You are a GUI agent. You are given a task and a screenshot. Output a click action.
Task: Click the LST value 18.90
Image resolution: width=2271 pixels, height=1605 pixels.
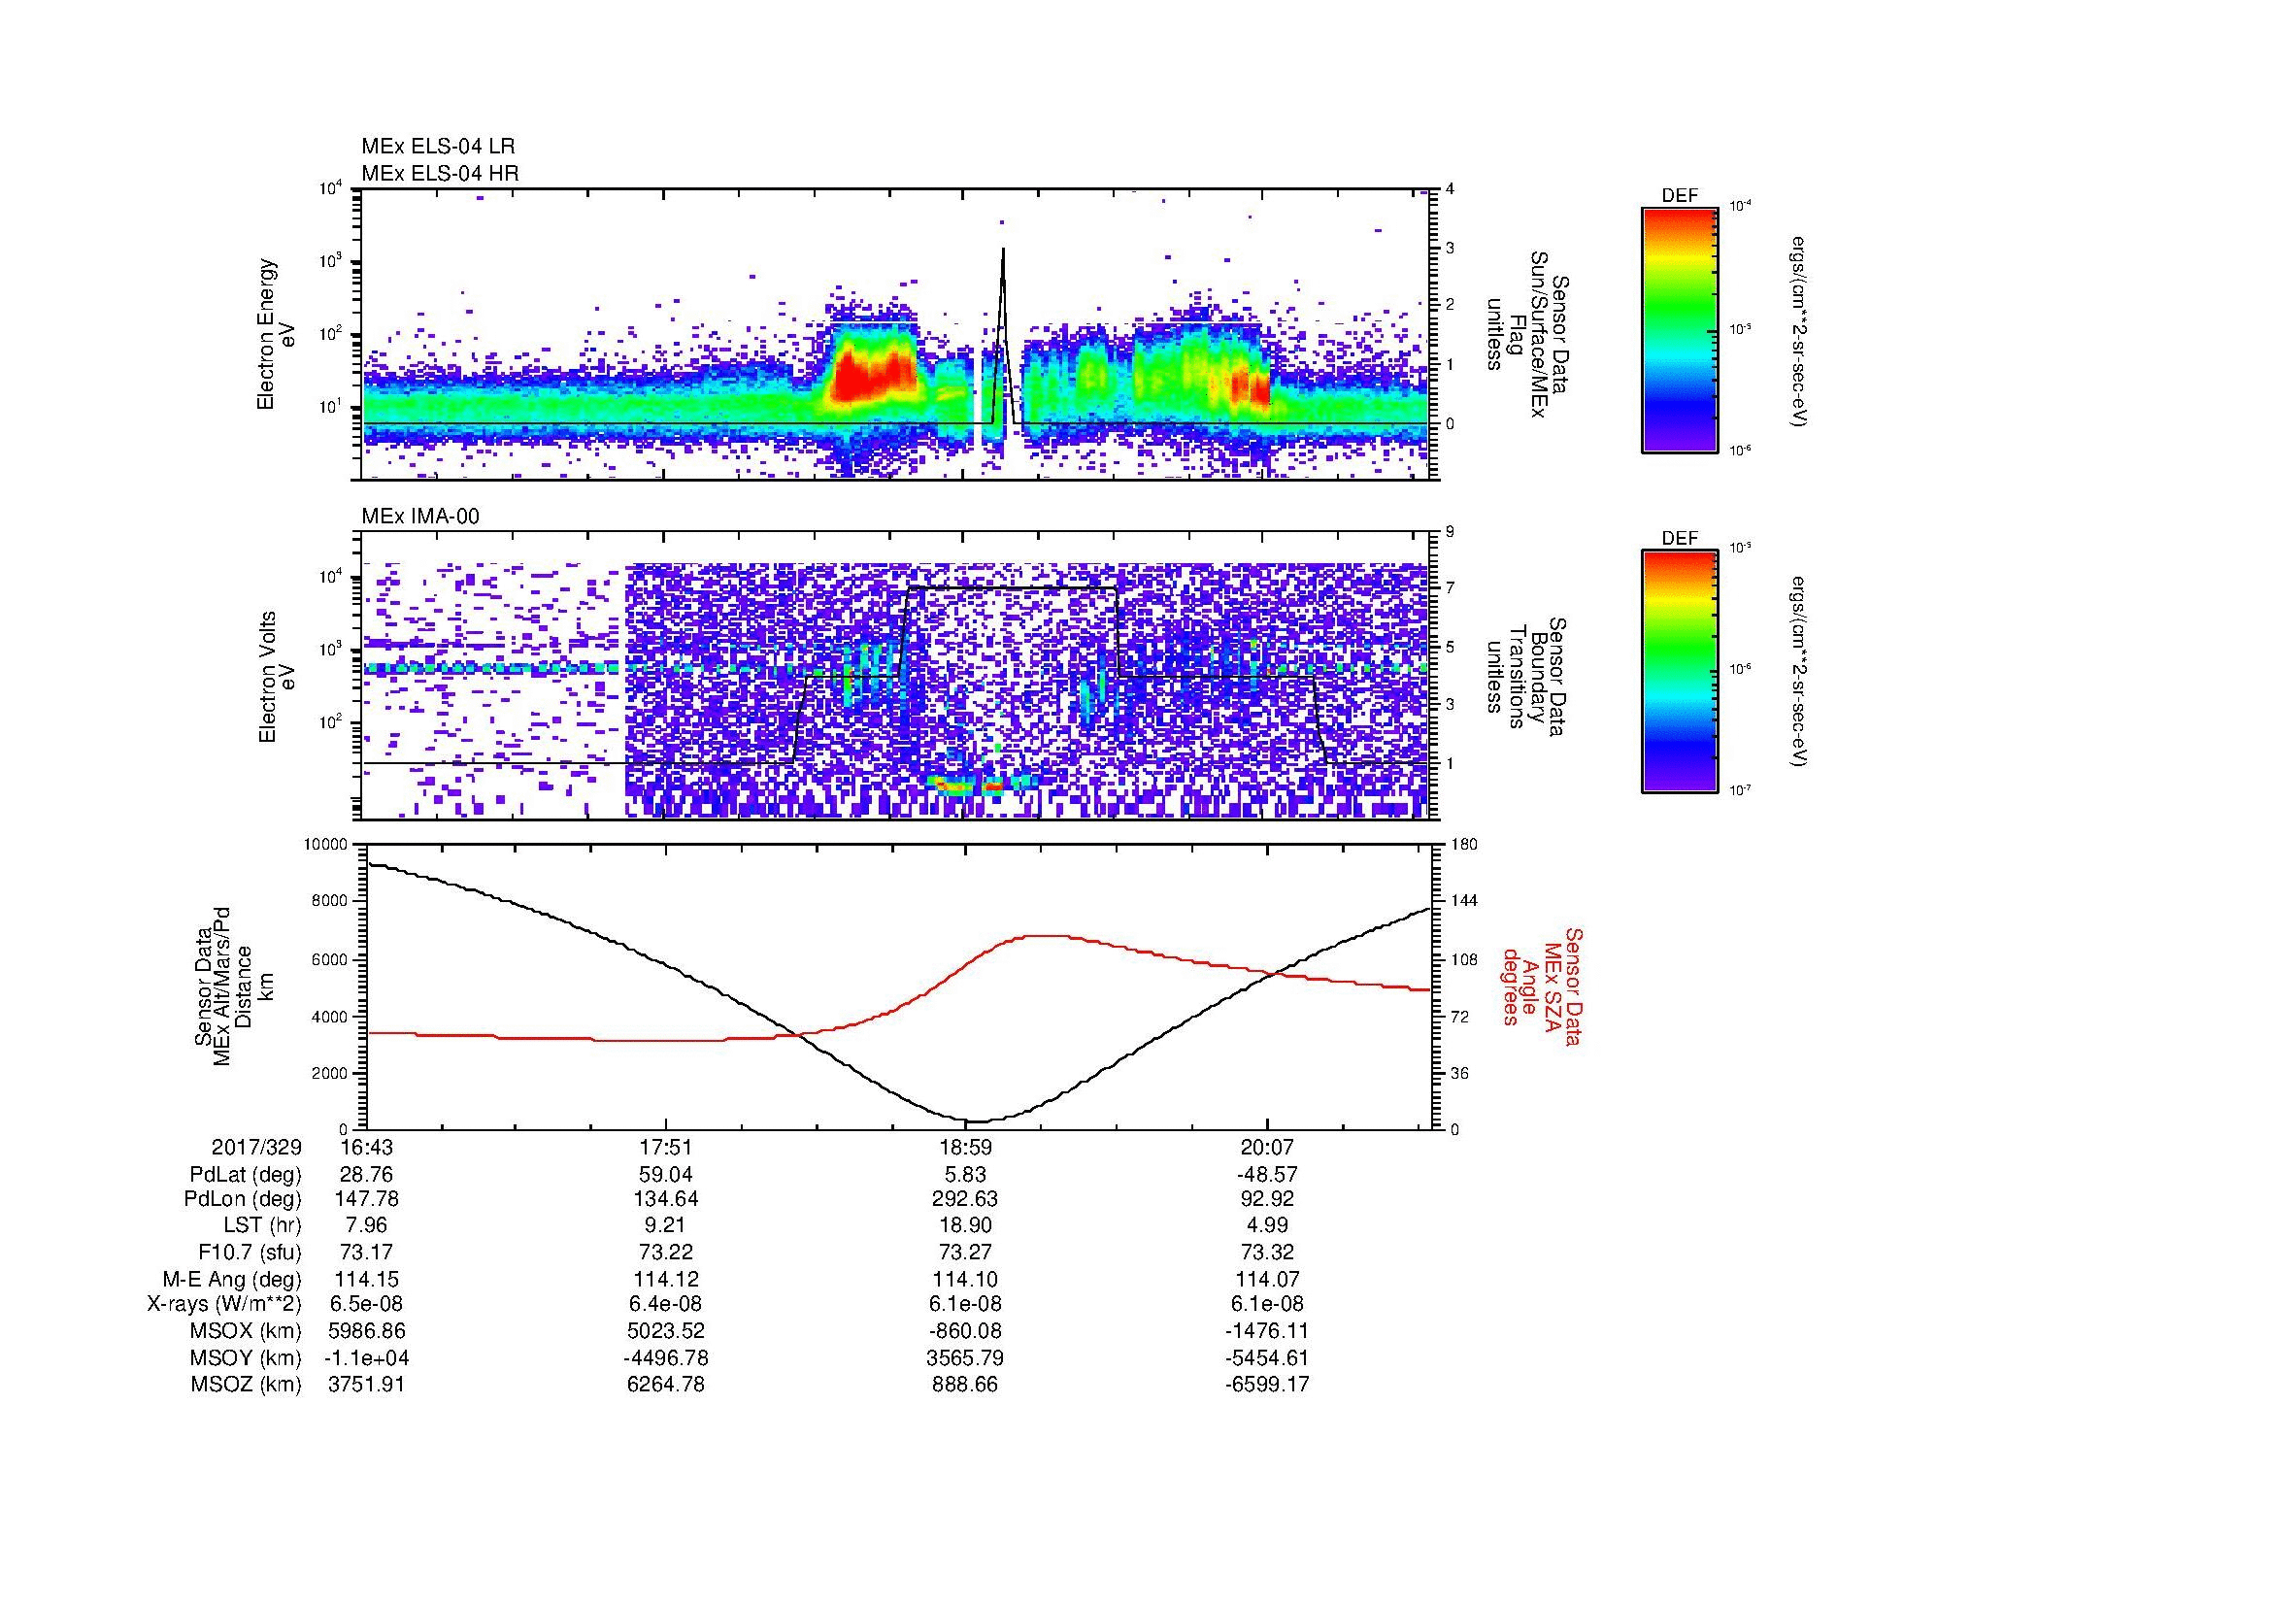[x=965, y=1226]
